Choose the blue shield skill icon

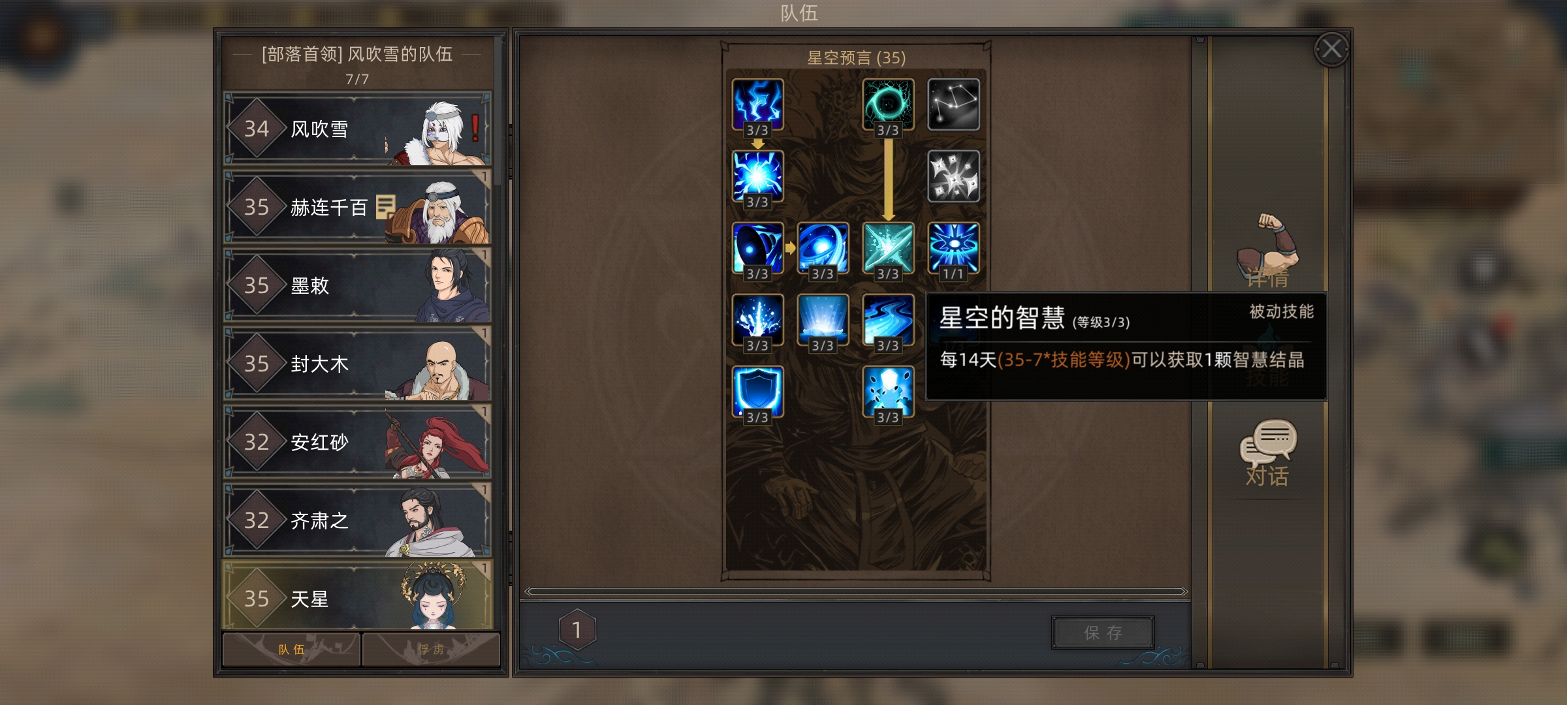point(757,392)
